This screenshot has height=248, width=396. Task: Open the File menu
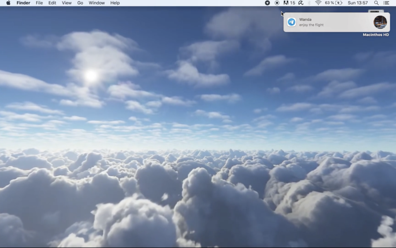pos(39,3)
